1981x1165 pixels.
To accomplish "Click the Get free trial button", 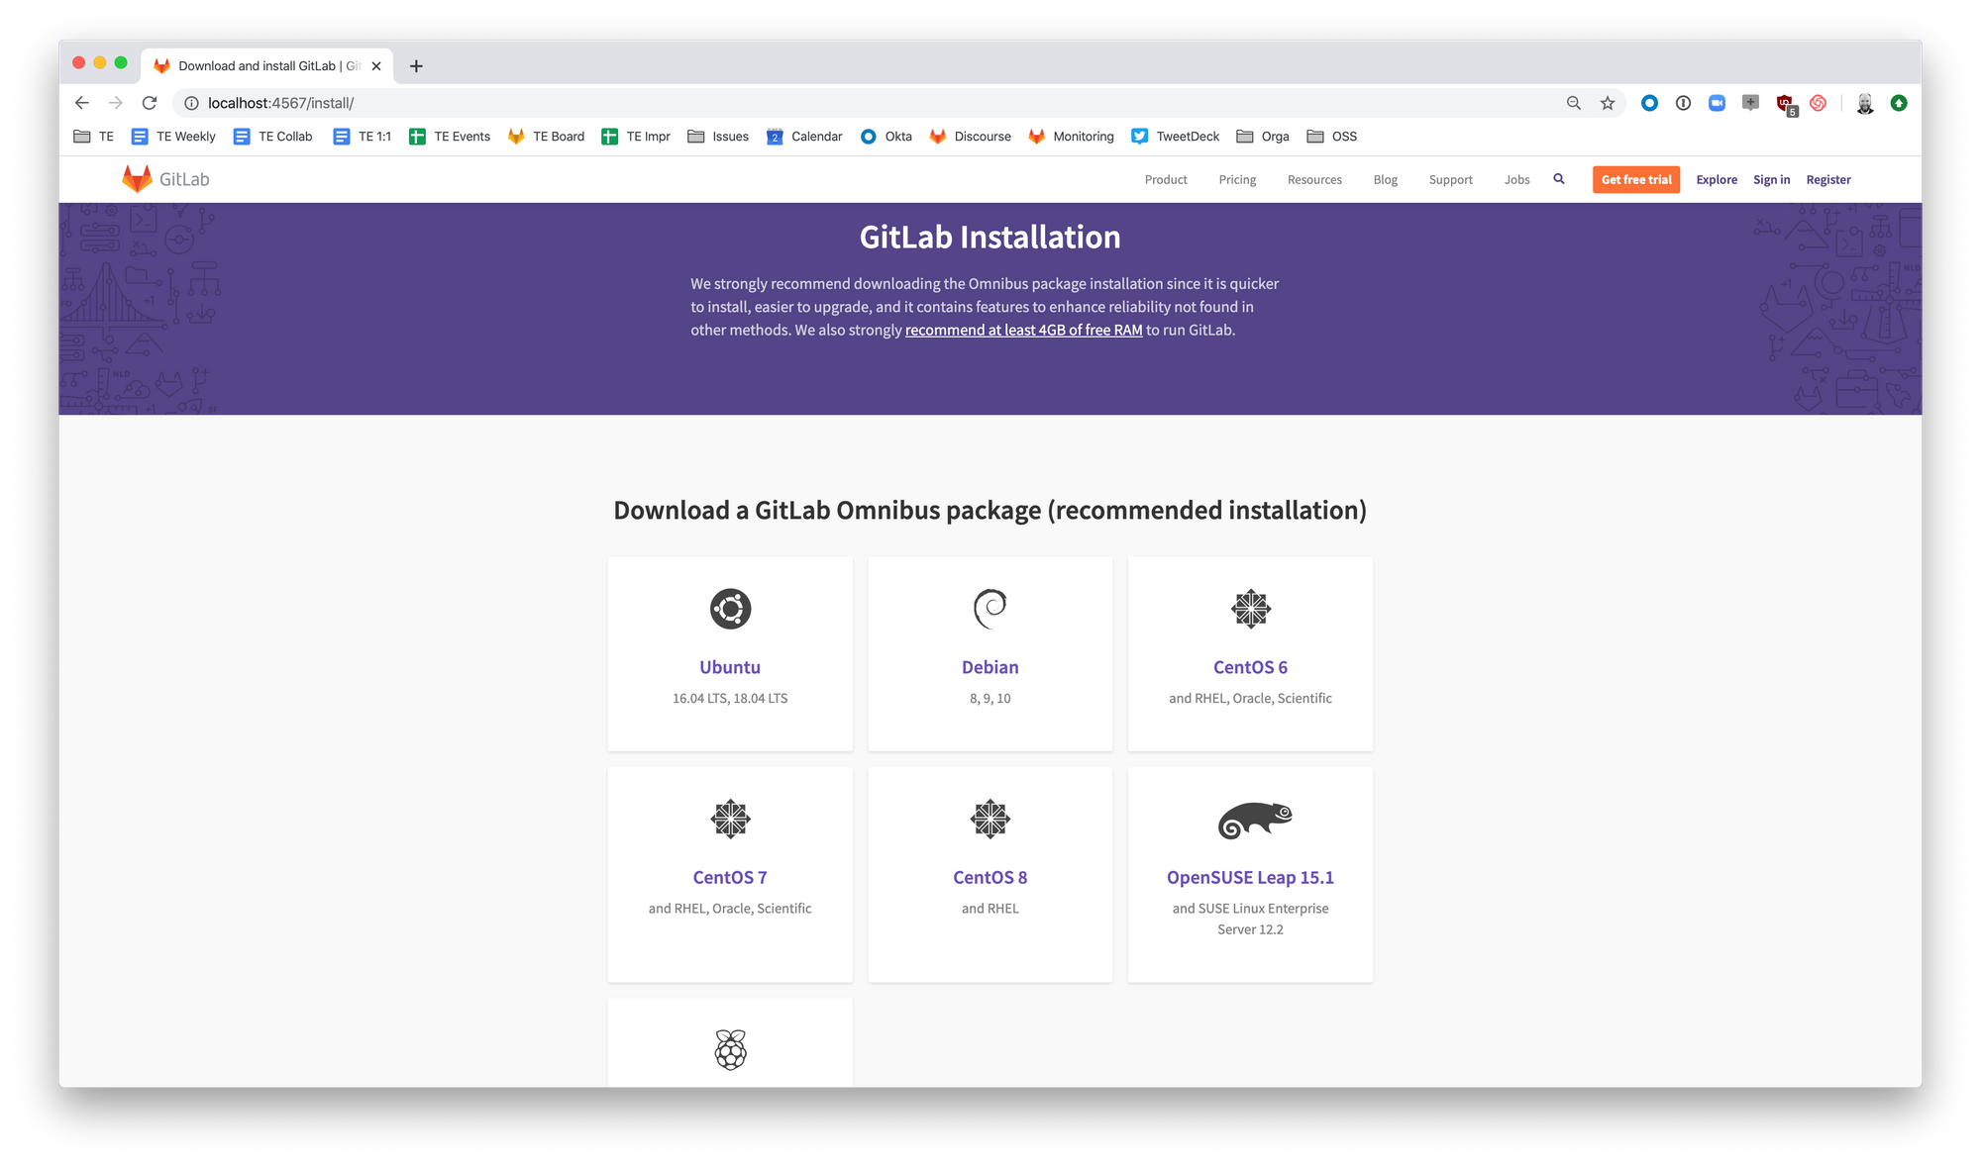I will pyautogui.click(x=1635, y=179).
